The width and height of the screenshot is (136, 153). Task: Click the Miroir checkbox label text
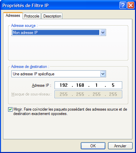(x=70, y=111)
